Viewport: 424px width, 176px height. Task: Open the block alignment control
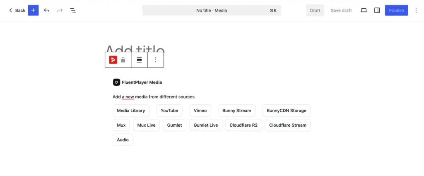[x=139, y=60]
